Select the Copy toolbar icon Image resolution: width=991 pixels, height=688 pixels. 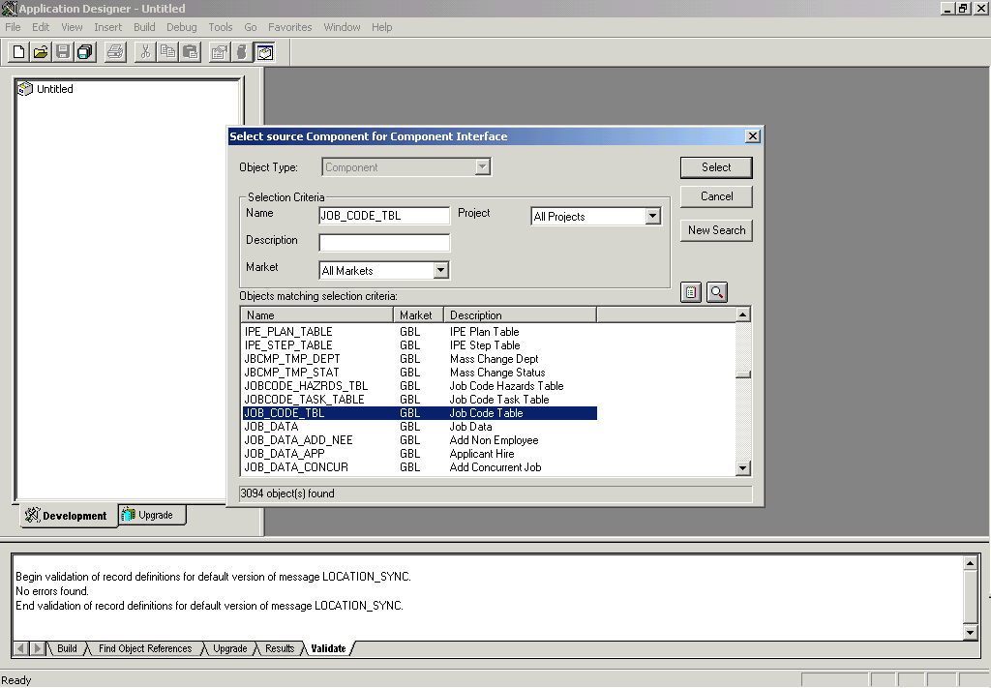point(166,51)
